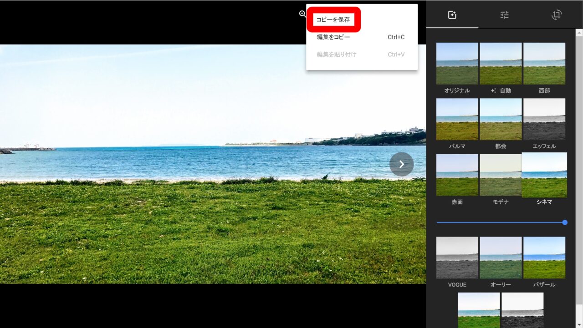Apply the VOGUE black-and-white filter
The width and height of the screenshot is (583, 328).
tap(457, 257)
